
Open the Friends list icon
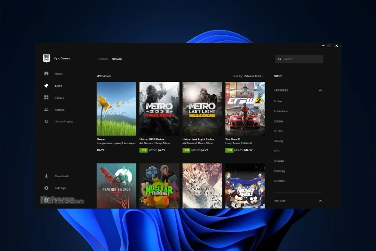tap(46, 110)
